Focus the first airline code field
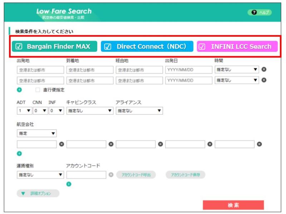Image resolution: width=286 pixels, height=214 pixels. (x=37, y=144)
